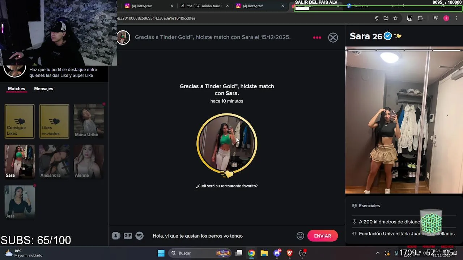Click the contact card icon beside GIF
This screenshot has height=260, width=463.
click(x=116, y=236)
